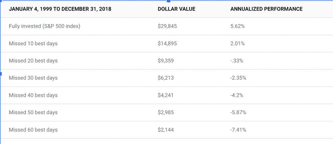Click the -5.87% performance value
The width and height of the screenshot is (333, 144).
[238, 113]
